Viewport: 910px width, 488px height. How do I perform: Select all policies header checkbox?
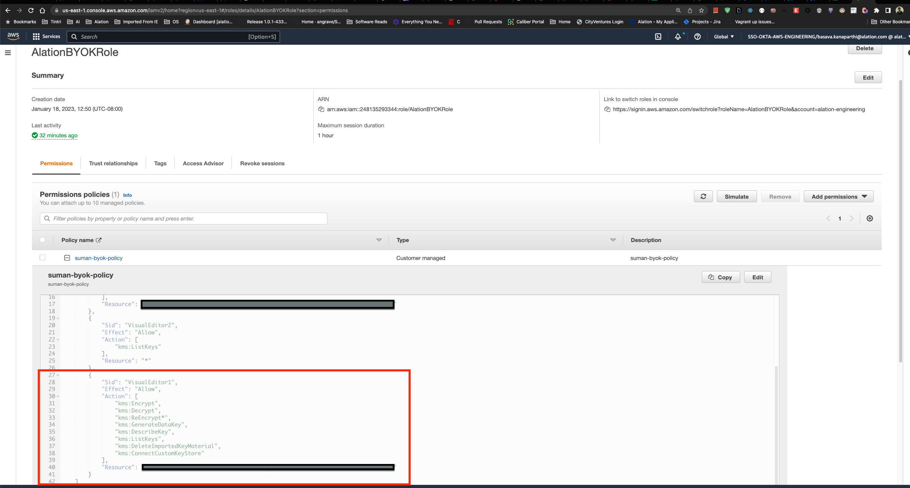click(43, 240)
